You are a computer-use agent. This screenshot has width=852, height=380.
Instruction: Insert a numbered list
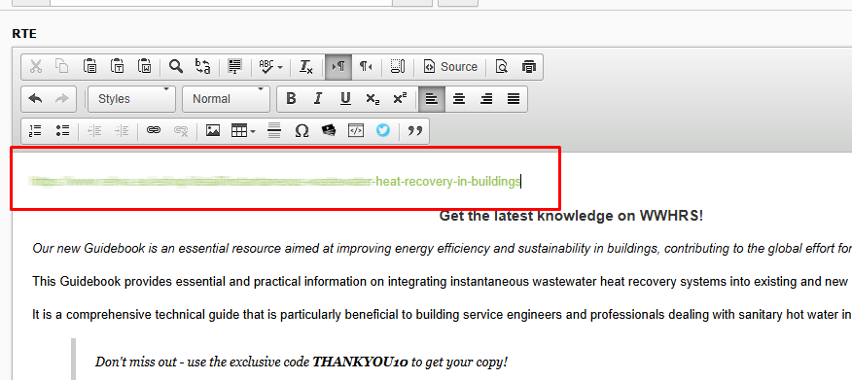click(35, 131)
